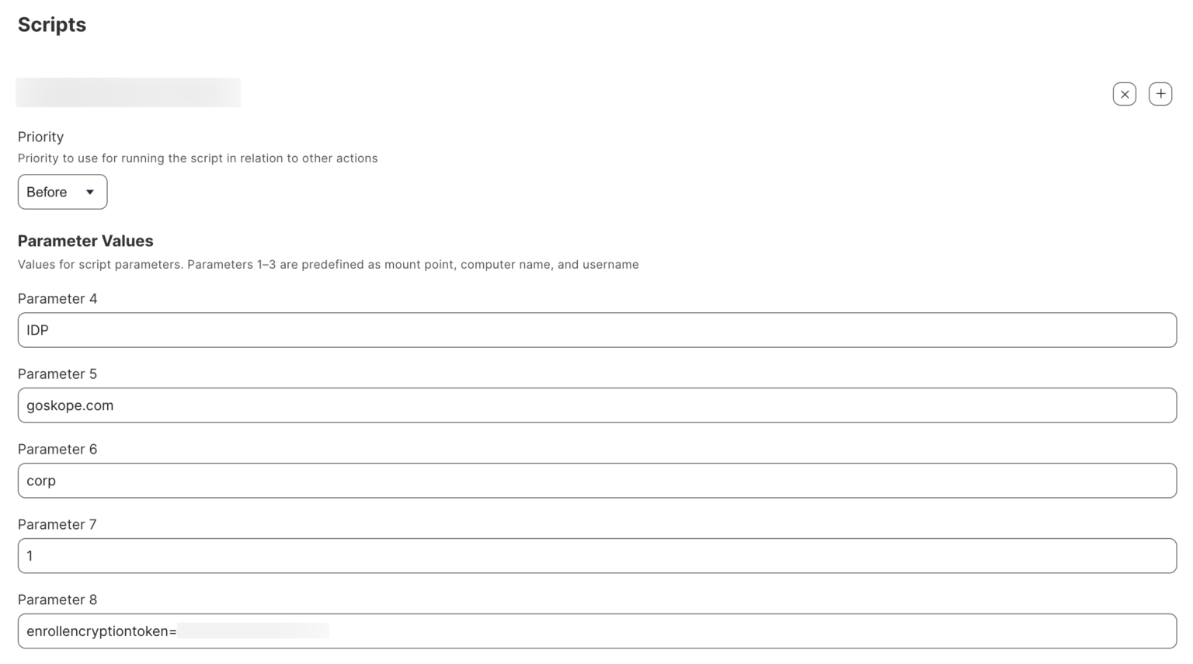
Task: Click the Parameter 5 label
Action: 57,374
